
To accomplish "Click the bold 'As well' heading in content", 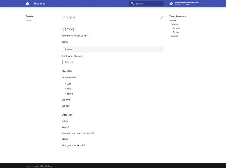I will click(66, 100).
